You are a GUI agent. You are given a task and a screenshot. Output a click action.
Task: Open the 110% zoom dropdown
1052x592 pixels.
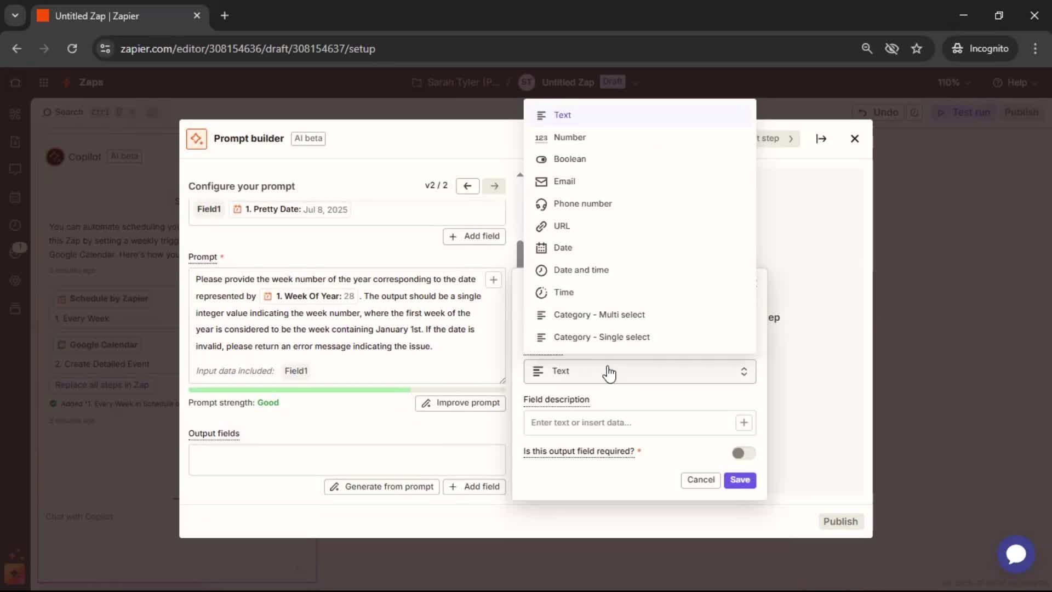(954, 83)
